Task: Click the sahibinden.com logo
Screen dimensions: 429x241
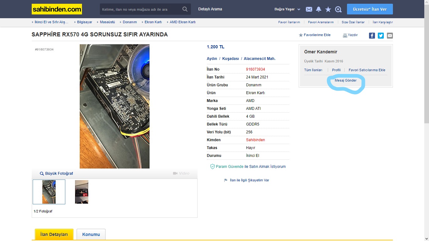Action: coord(57,9)
